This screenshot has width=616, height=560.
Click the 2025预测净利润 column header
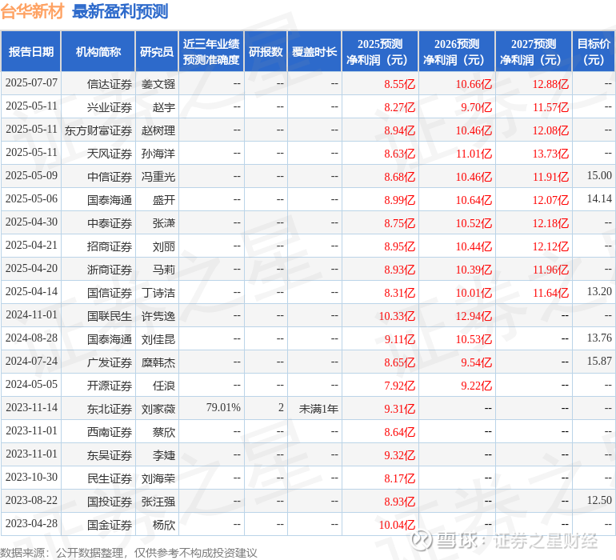(x=380, y=51)
